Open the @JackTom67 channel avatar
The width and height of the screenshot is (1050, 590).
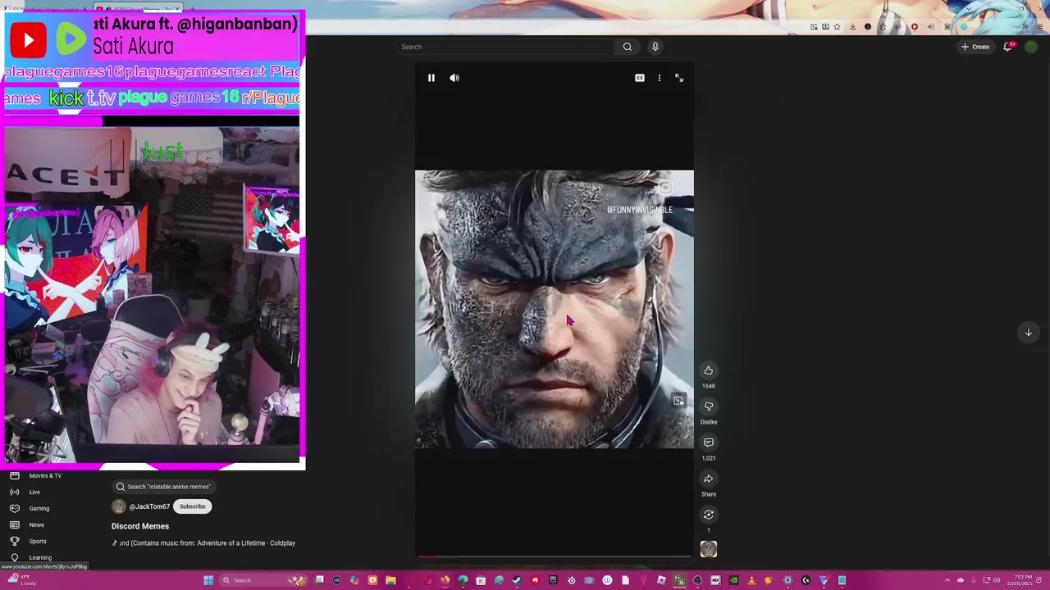point(119,506)
